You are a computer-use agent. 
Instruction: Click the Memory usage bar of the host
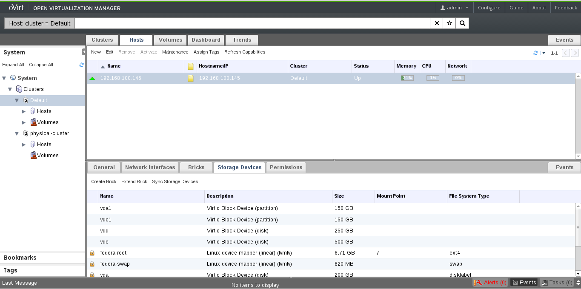point(407,78)
